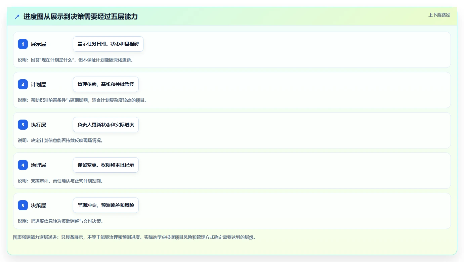The height and width of the screenshot is (262, 464).
Task: Click the 治理层 label
Action: click(x=39, y=165)
